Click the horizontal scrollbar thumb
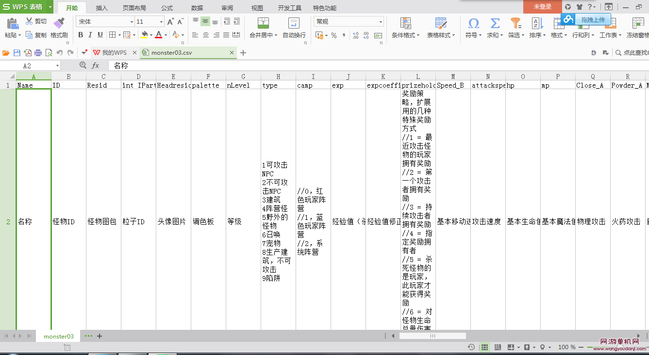Image resolution: width=649 pixels, height=355 pixels. (x=432, y=336)
